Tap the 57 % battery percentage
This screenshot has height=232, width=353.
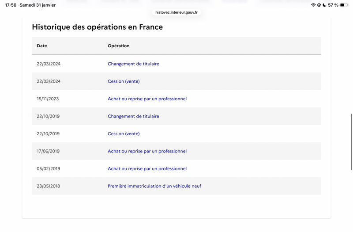pos(333,5)
